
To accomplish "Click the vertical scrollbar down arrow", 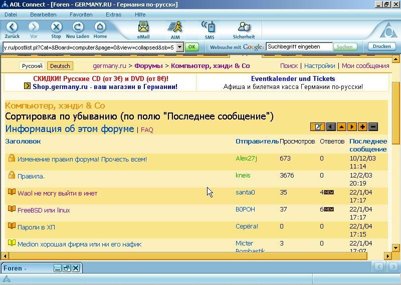I will 395,247.
